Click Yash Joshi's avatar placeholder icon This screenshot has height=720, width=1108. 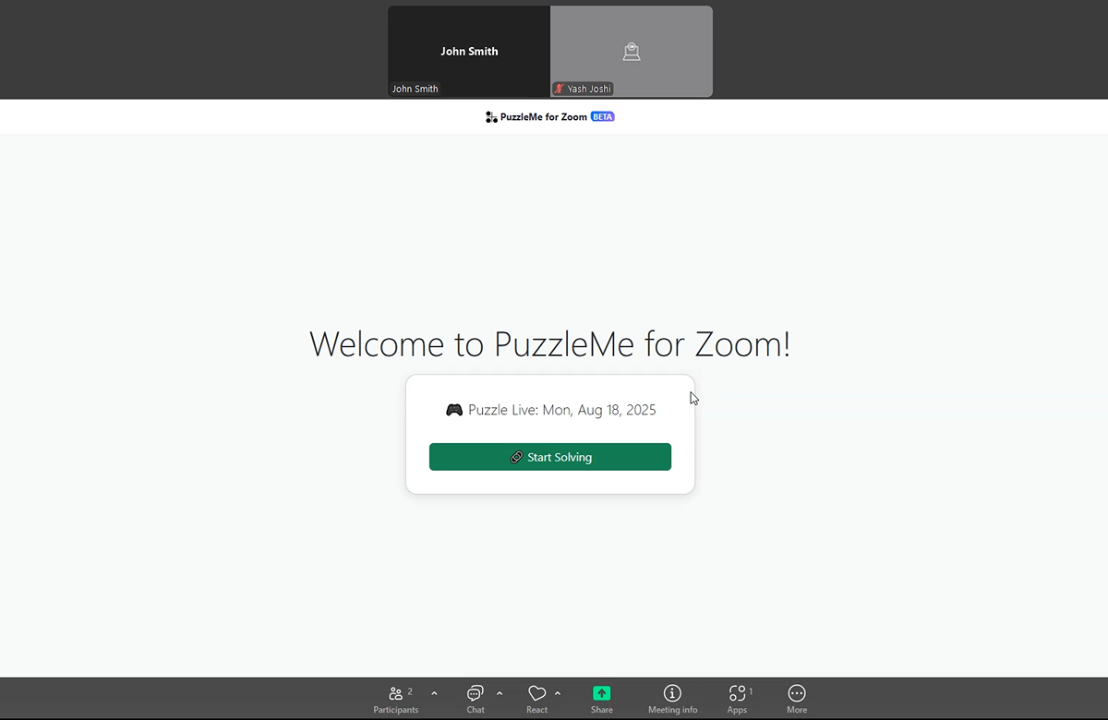tap(632, 52)
